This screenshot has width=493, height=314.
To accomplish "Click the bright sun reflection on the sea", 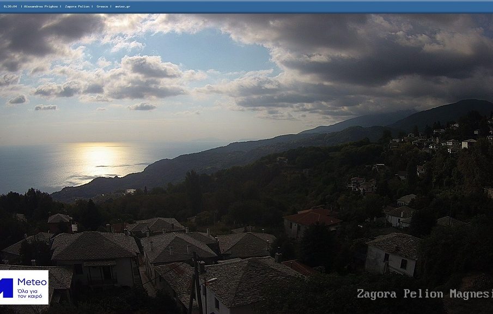I will (x=101, y=158).
